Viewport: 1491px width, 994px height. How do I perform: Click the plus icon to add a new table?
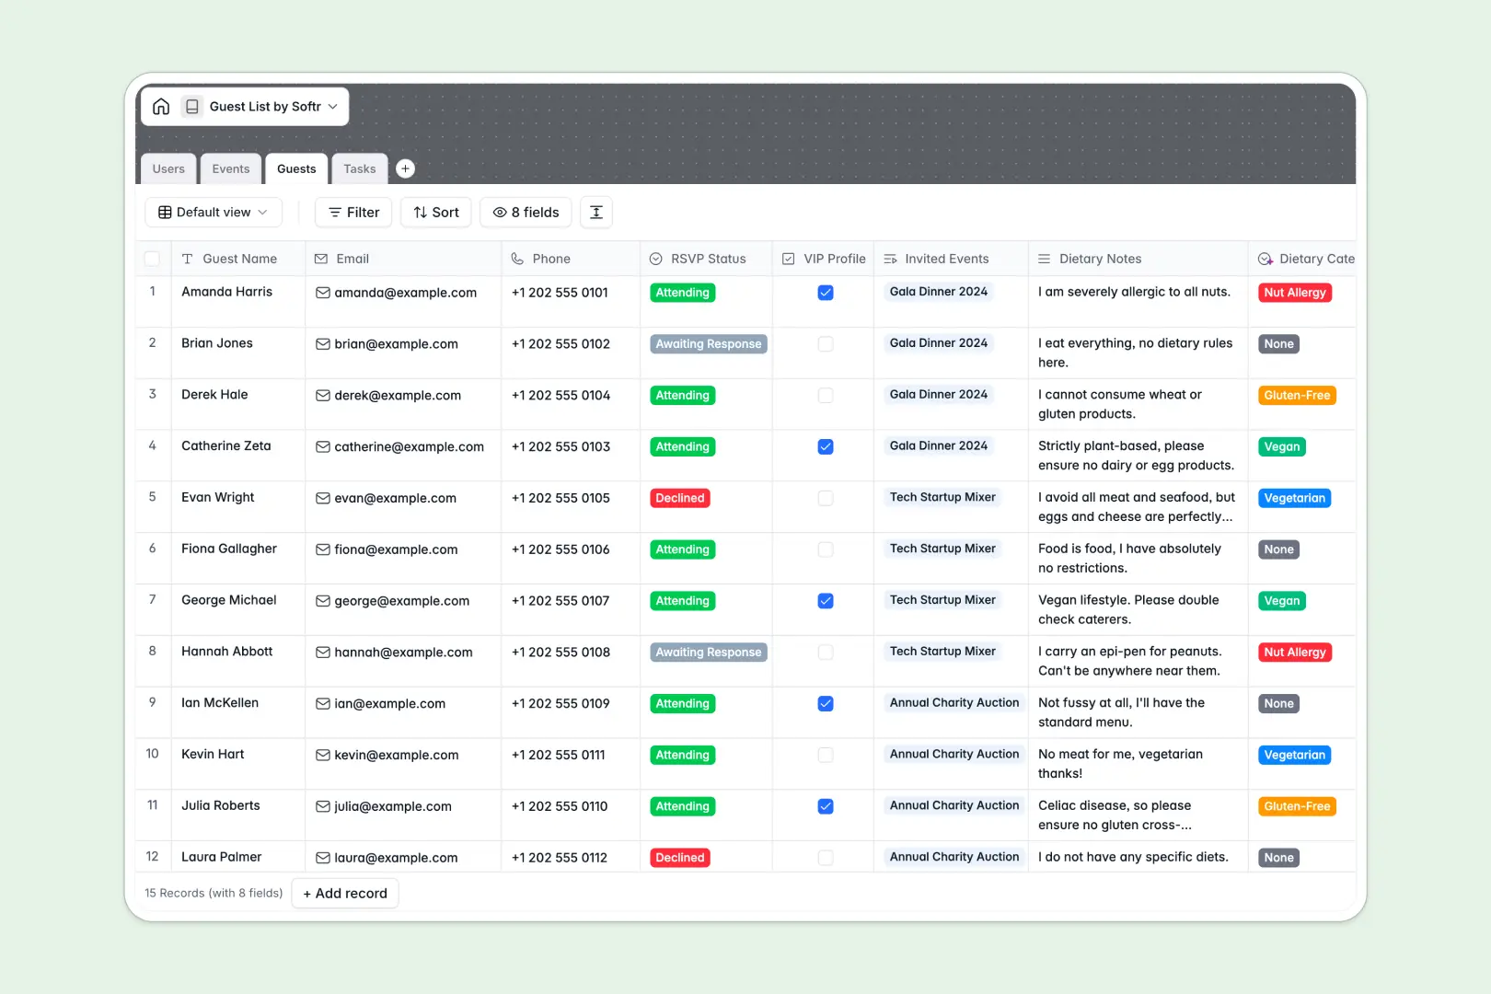[x=405, y=168]
